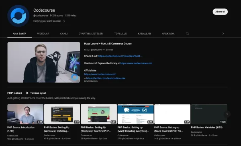Click Codecourse channel name under Variables (6/35) video
The width and height of the screenshot is (241, 146).
pos(196,132)
